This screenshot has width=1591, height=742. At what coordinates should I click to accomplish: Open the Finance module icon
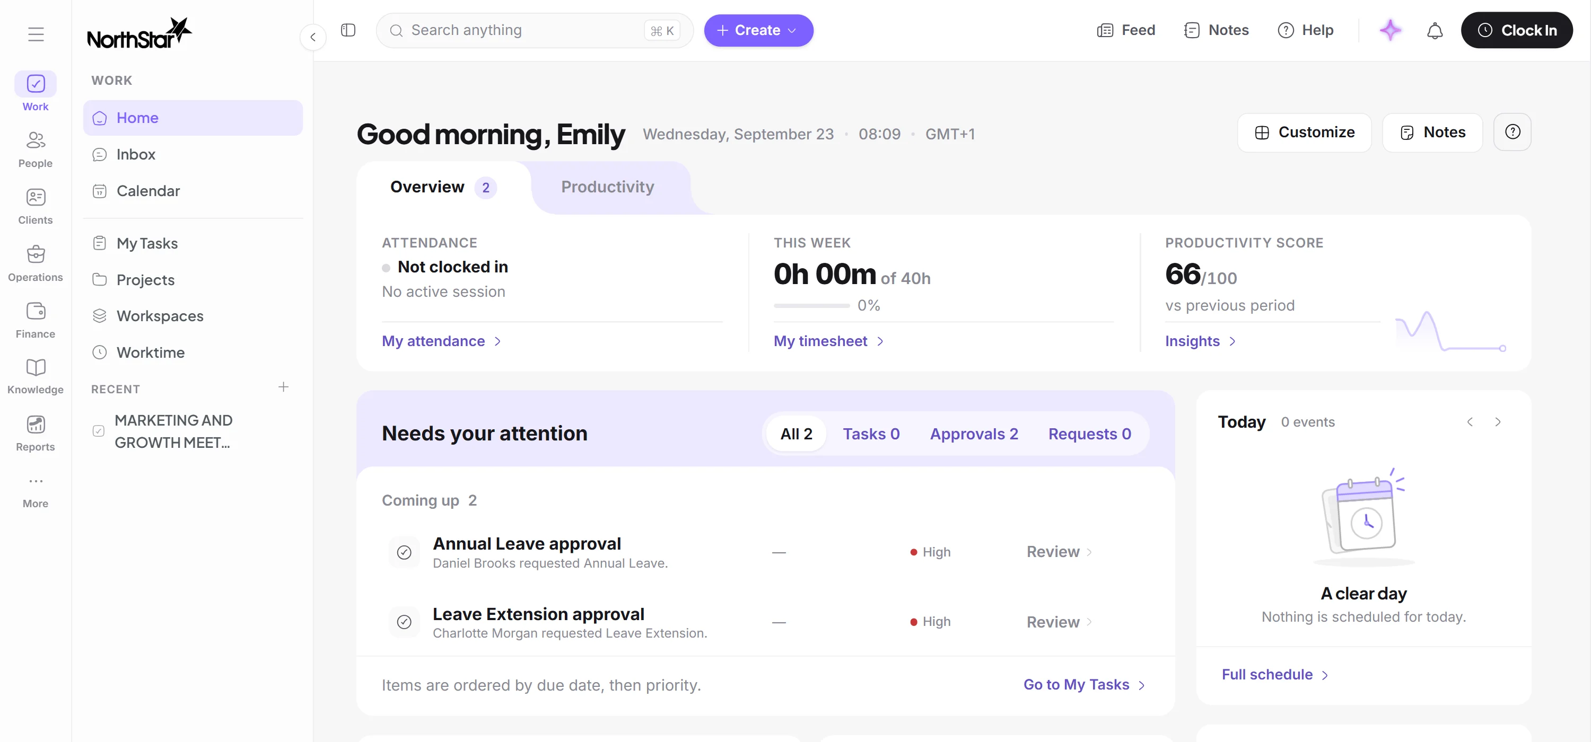pos(36,311)
